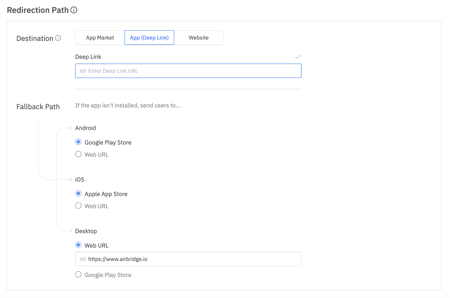Click the info icon beside Redirection Path

[x=74, y=10]
